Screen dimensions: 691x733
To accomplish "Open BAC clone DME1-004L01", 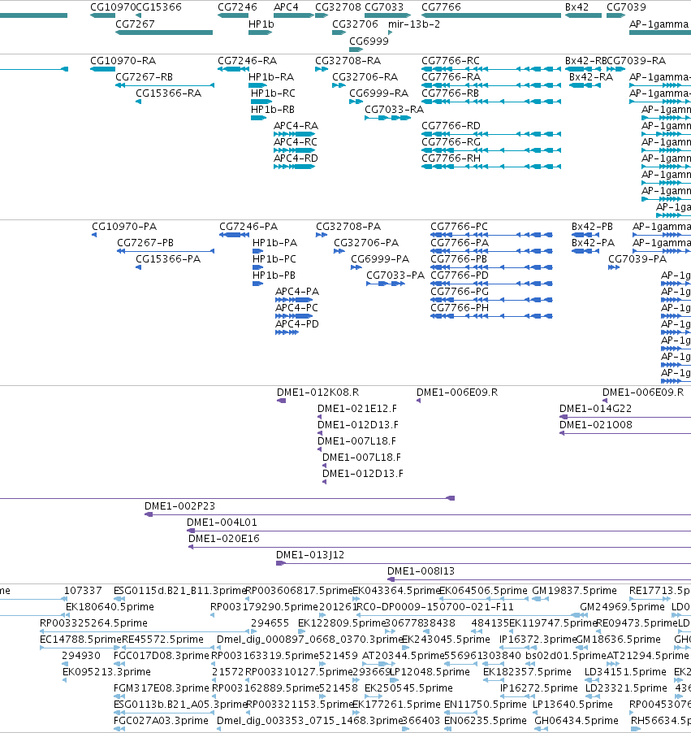I will tap(222, 523).
